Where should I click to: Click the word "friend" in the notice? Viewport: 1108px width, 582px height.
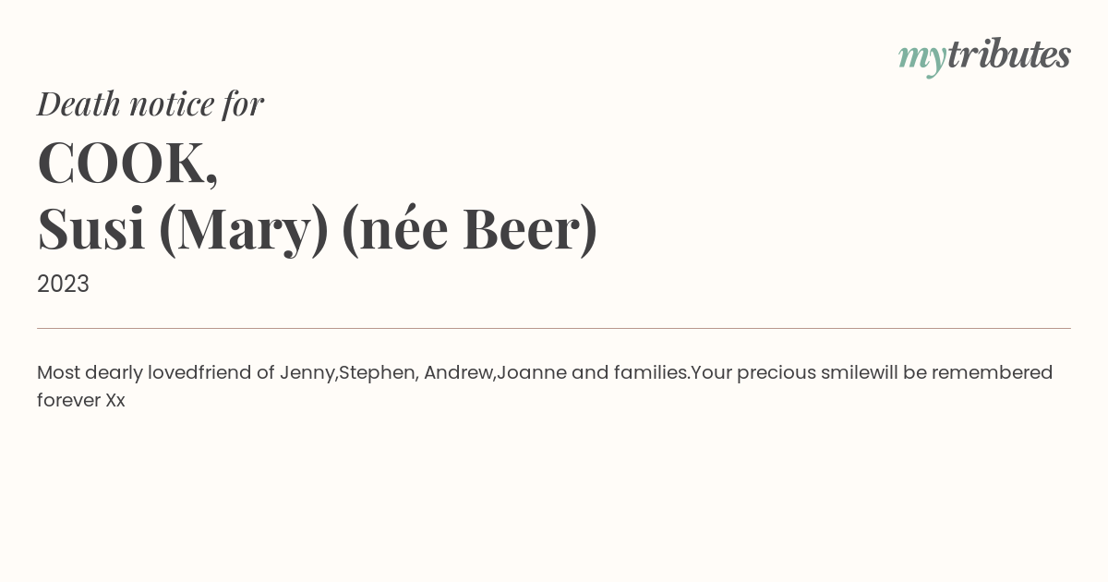224,372
